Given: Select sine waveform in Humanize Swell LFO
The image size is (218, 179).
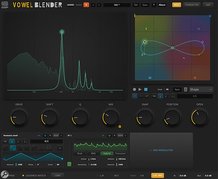Looking at the screenshot, I should [6, 148].
